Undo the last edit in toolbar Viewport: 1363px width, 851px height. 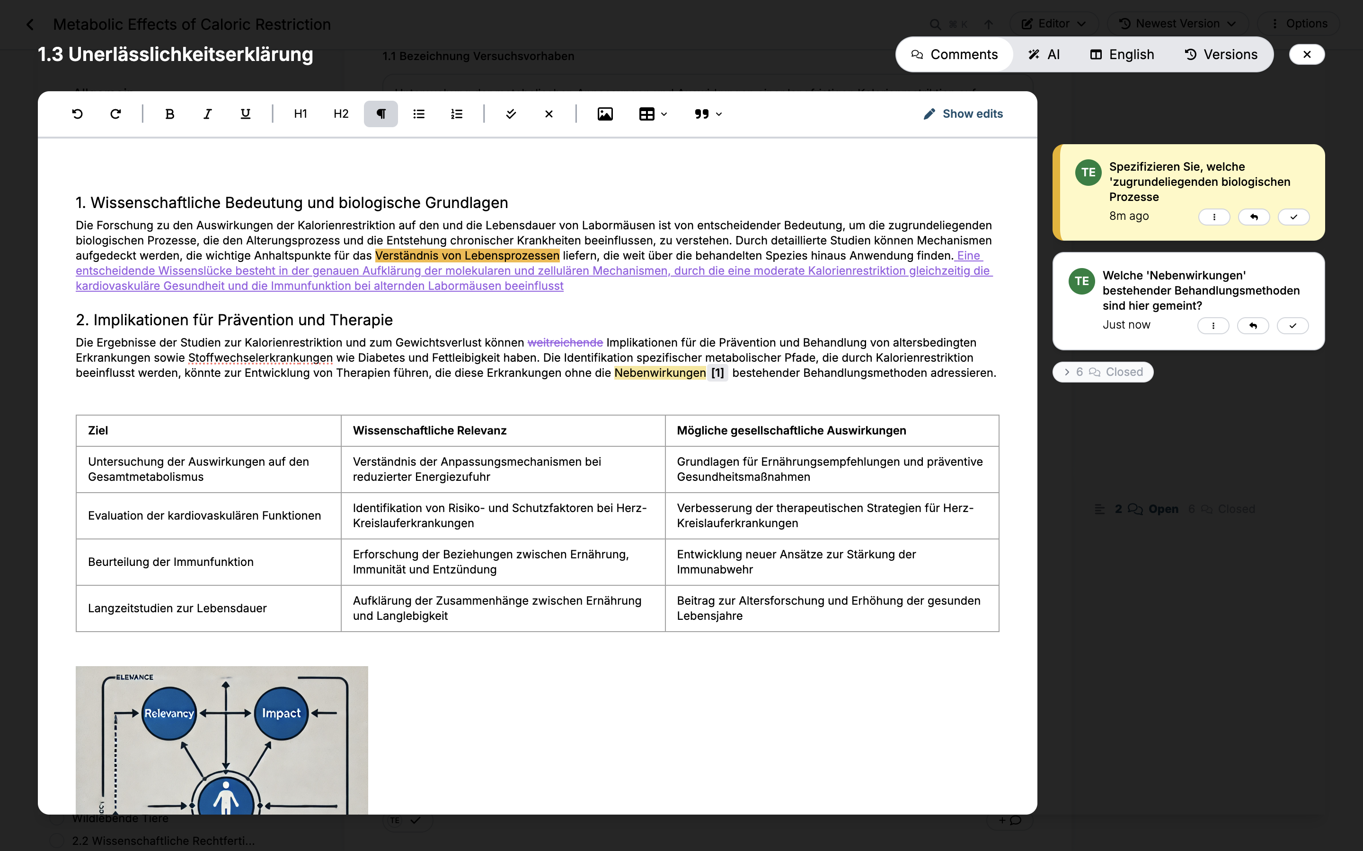coord(77,113)
